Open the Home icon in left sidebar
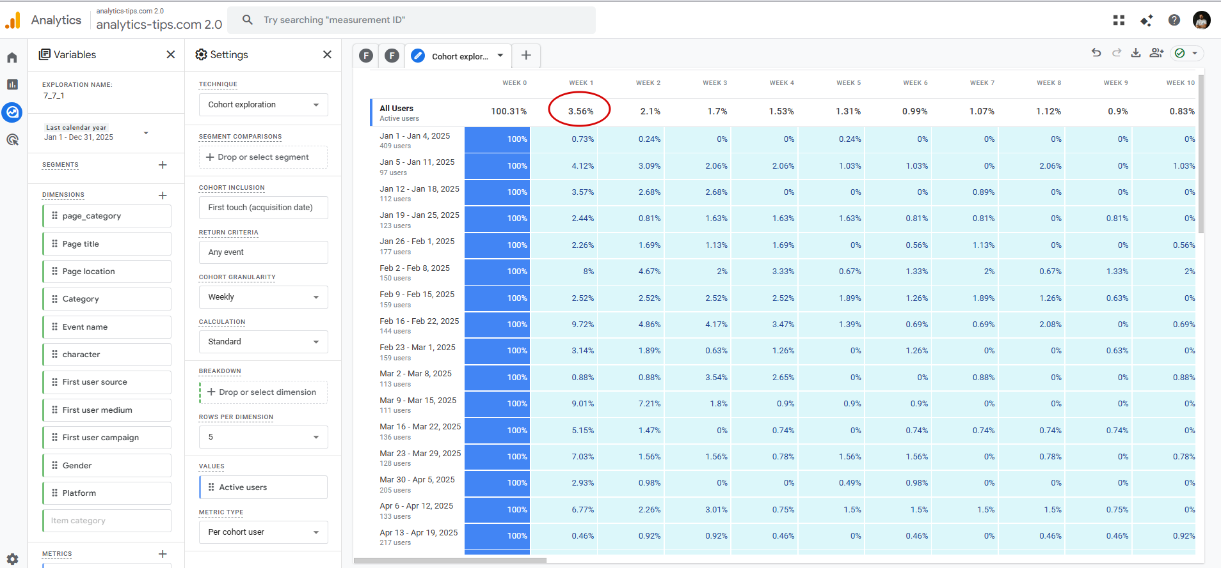This screenshot has width=1221, height=568. coord(12,58)
